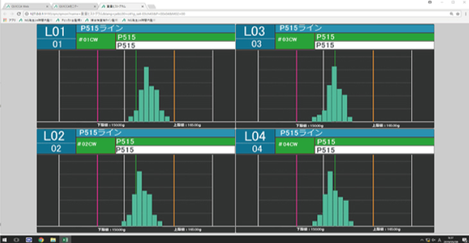Click the 02 number box under L02
The image size is (469, 243).
tap(56, 148)
